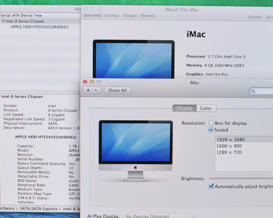Screen dimensions: 273x218
Task: Open the AirPlay Display dropdown
Action: point(159,216)
